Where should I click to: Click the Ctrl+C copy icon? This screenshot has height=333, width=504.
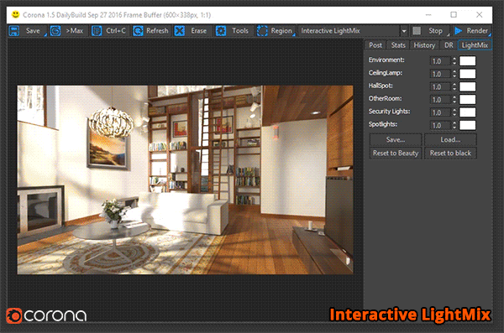97,31
